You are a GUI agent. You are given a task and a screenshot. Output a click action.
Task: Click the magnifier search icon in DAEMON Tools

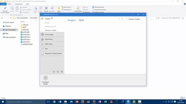click(x=123, y=19)
